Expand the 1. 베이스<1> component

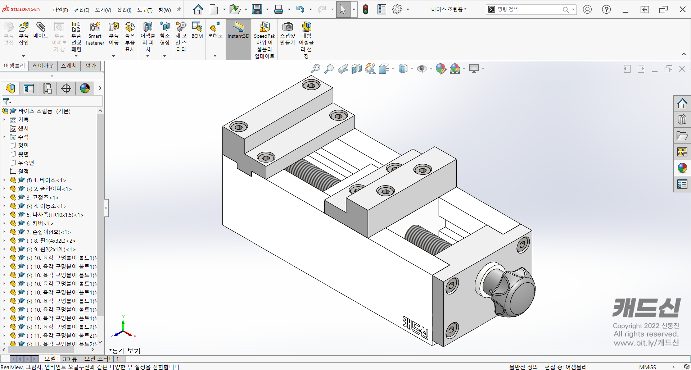tap(4, 180)
